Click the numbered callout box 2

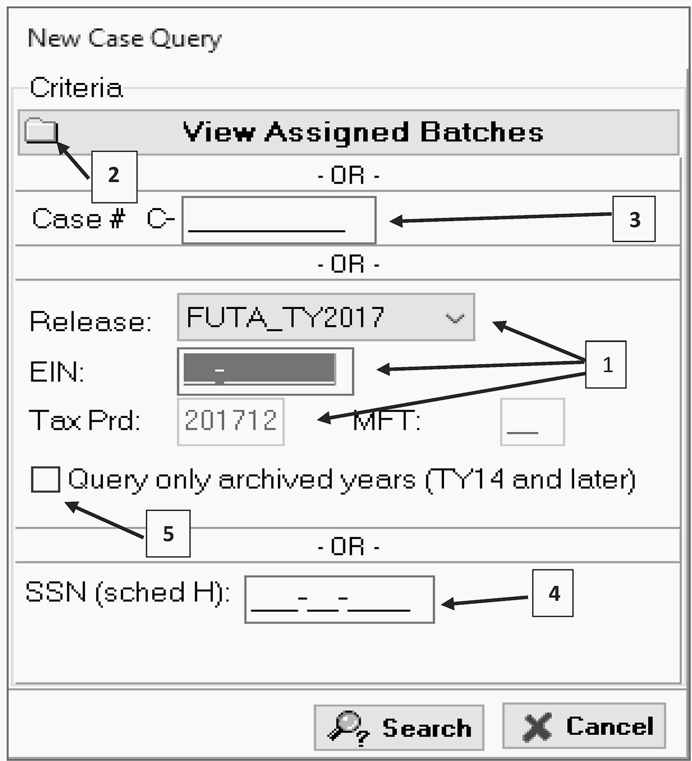[114, 176]
